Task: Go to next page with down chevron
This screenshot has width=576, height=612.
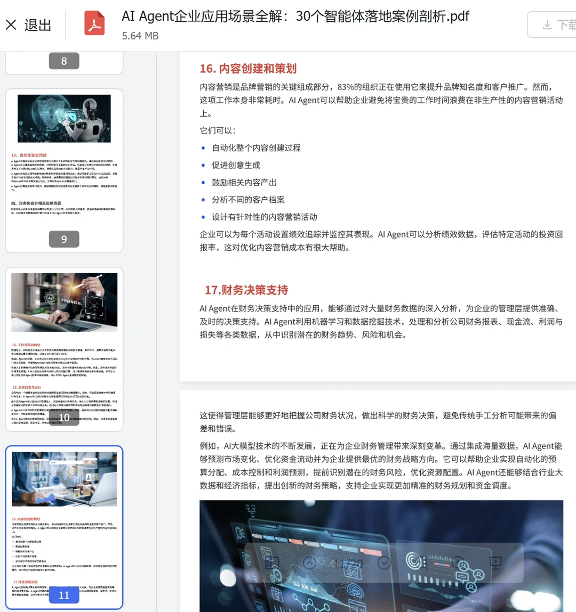Action: click(x=384, y=563)
